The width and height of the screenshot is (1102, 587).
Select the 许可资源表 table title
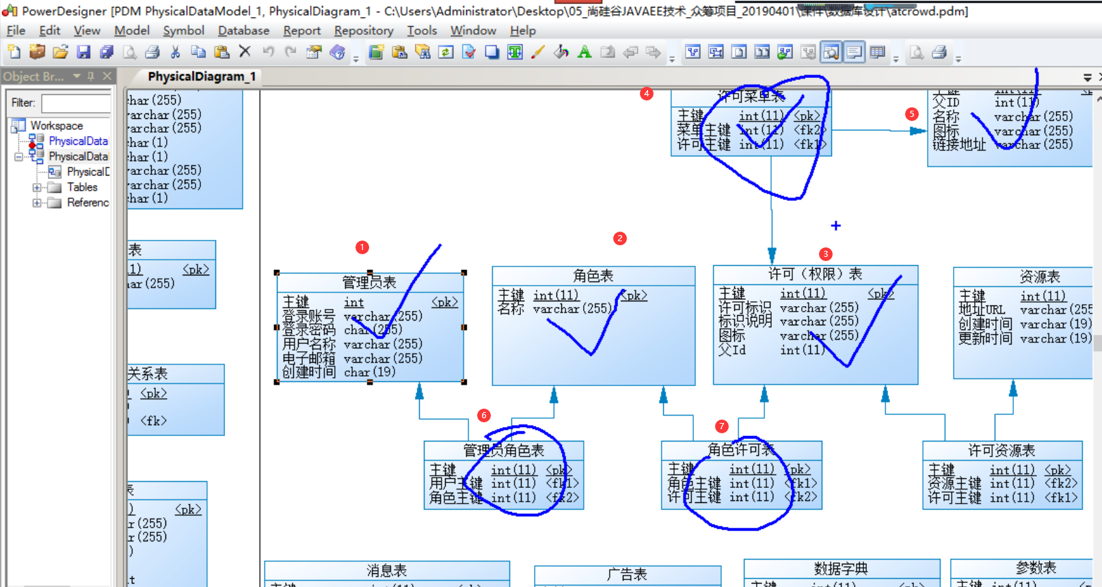point(1002,450)
